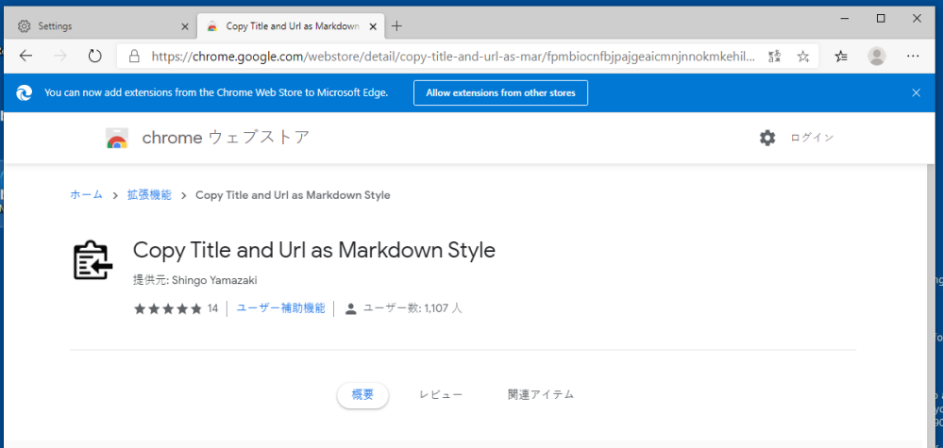Screen dimensions: 943x448
Task: Maximize the browser window
Action: pos(881,19)
